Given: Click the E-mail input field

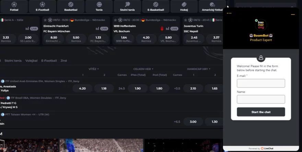Looking at the screenshot, I should click(x=261, y=83).
